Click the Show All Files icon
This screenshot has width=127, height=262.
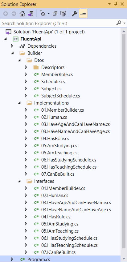[63, 14]
